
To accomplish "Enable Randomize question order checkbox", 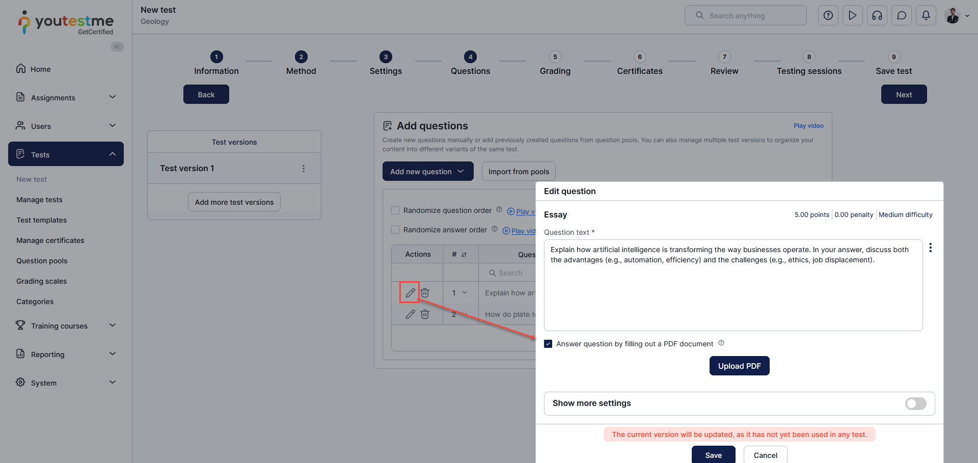I will point(395,210).
